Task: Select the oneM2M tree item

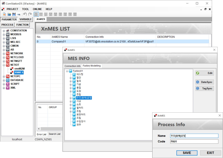Action: (x=19, y=69)
